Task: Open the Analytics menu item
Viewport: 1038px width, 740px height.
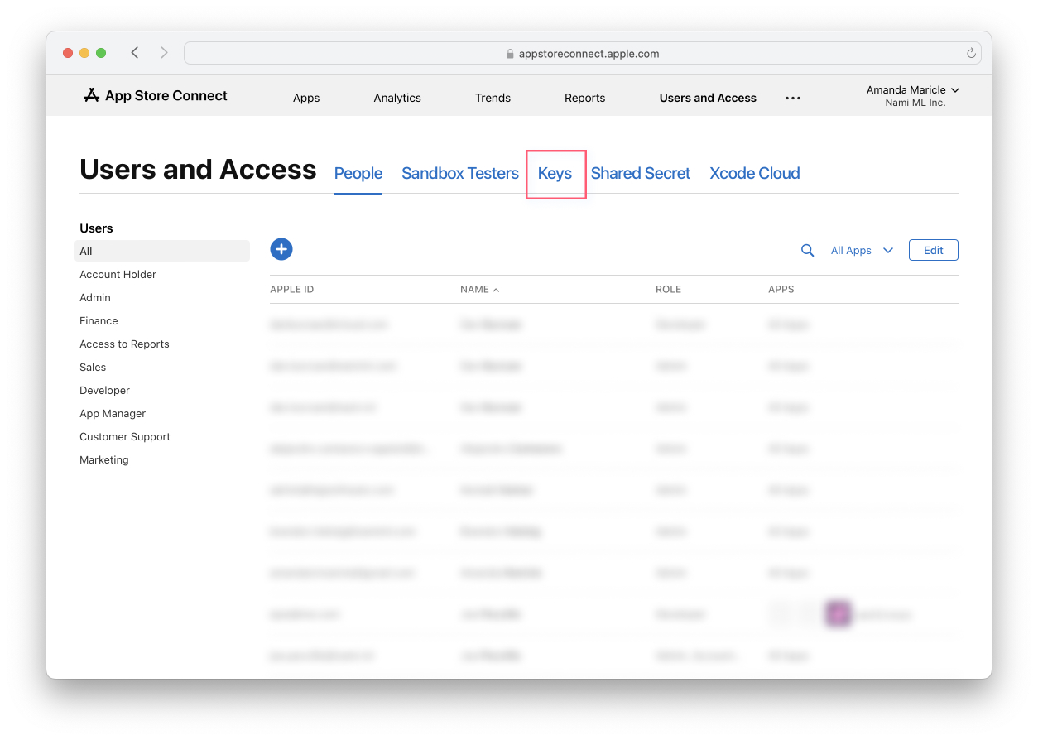Action: [x=397, y=98]
